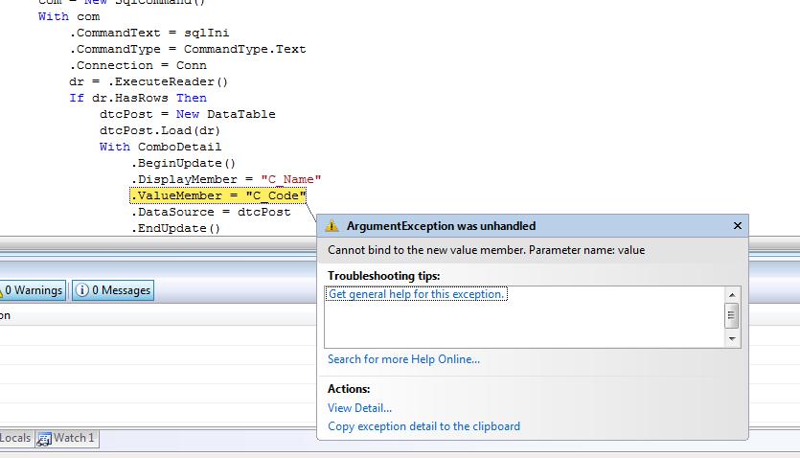The width and height of the screenshot is (800, 458).
Task: Toggle the 0 Warnings filter
Action: [x=33, y=290]
